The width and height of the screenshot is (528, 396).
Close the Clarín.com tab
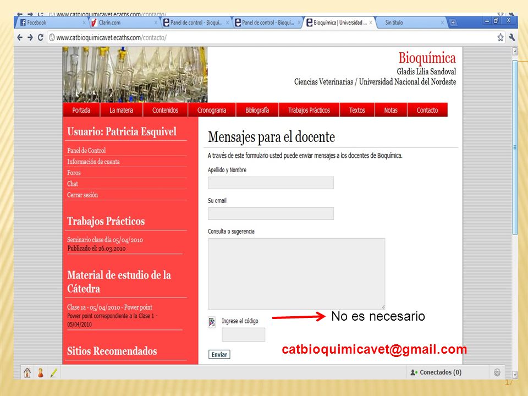pos(156,23)
